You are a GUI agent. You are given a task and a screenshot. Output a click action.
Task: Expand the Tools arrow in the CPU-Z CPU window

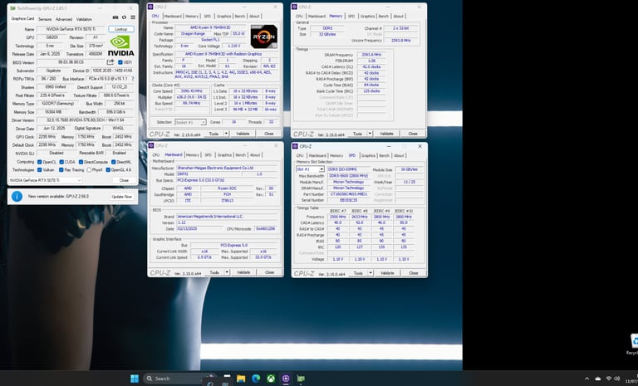pos(226,134)
